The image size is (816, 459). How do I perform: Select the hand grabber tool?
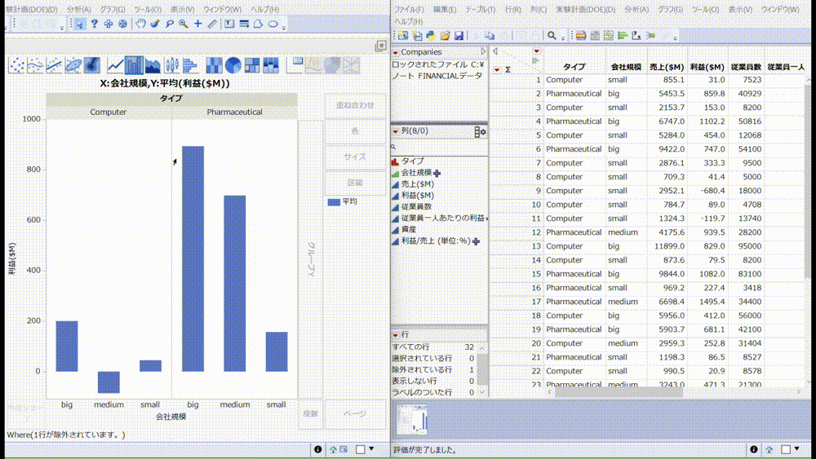coord(140,24)
